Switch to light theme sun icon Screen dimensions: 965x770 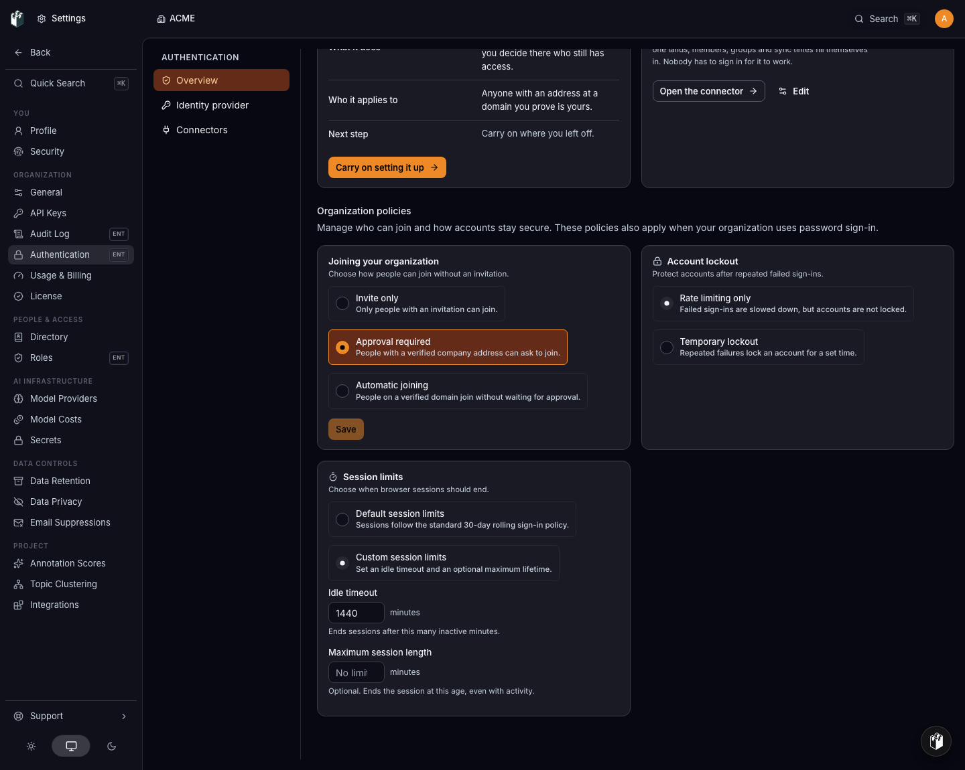point(31,746)
